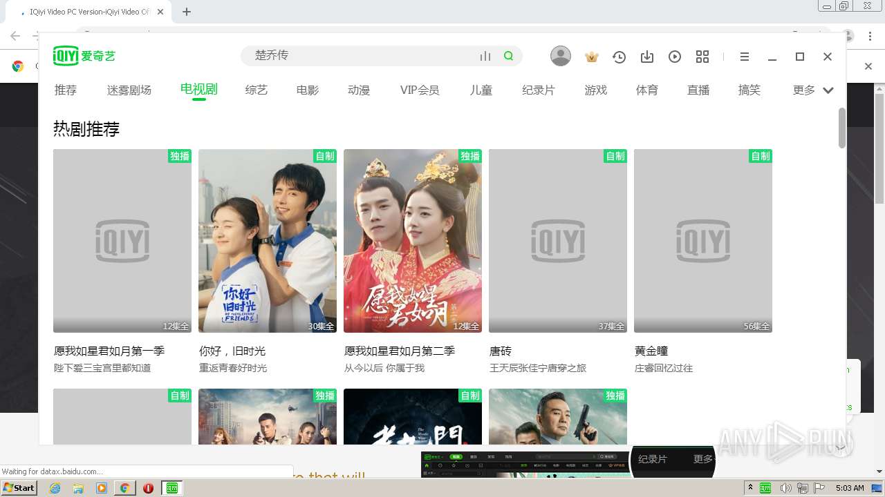Open the 直播 tab
The height and width of the screenshot is (497, 885).
pyautogui.click(x=698, y=90)
